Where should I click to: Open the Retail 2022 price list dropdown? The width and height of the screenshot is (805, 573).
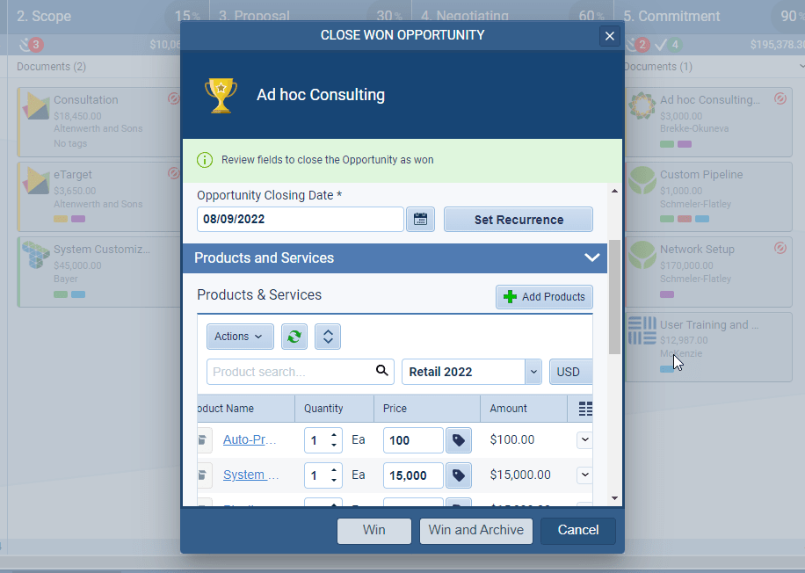click(x=533, y=372)
